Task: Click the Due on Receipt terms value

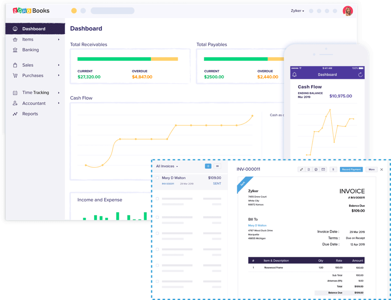Action: [x=355, y=238]
